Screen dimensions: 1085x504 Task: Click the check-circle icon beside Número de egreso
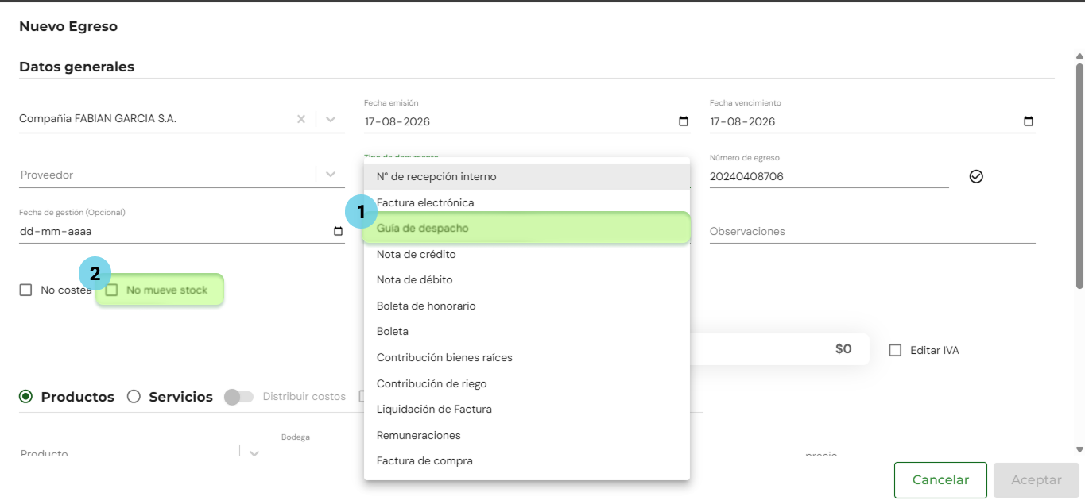(976, 176)
